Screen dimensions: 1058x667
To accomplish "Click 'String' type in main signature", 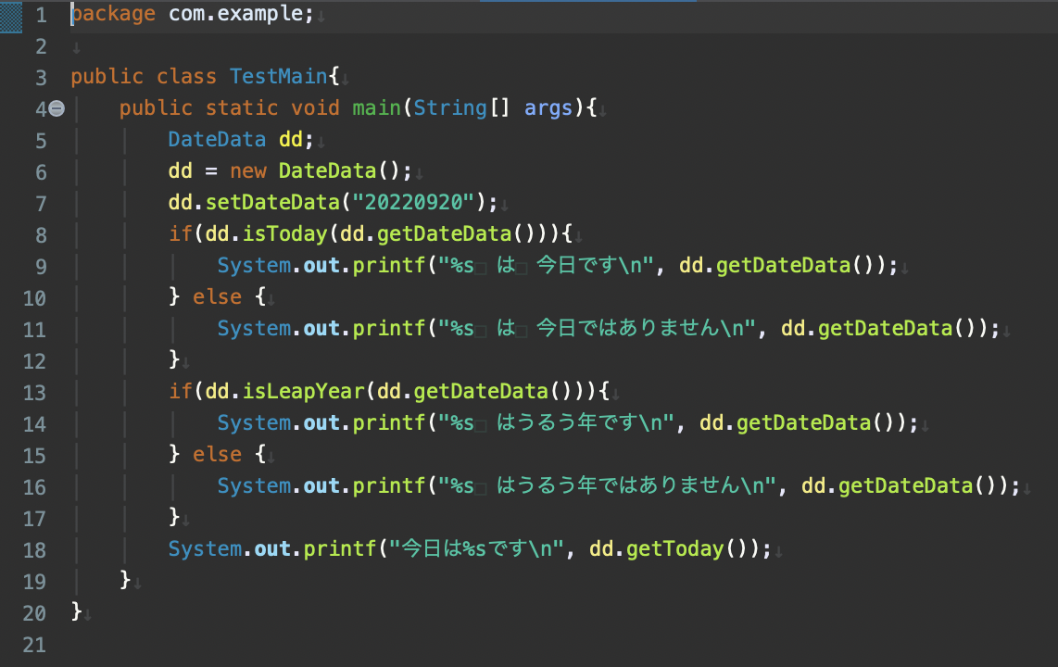I will tap(450, 107).
